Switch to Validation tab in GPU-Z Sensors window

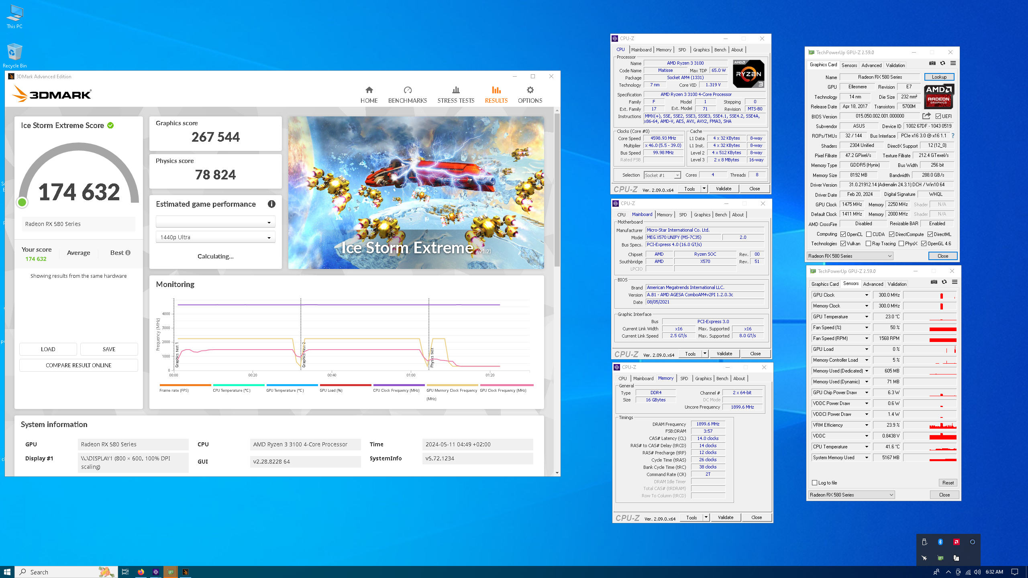897,284
